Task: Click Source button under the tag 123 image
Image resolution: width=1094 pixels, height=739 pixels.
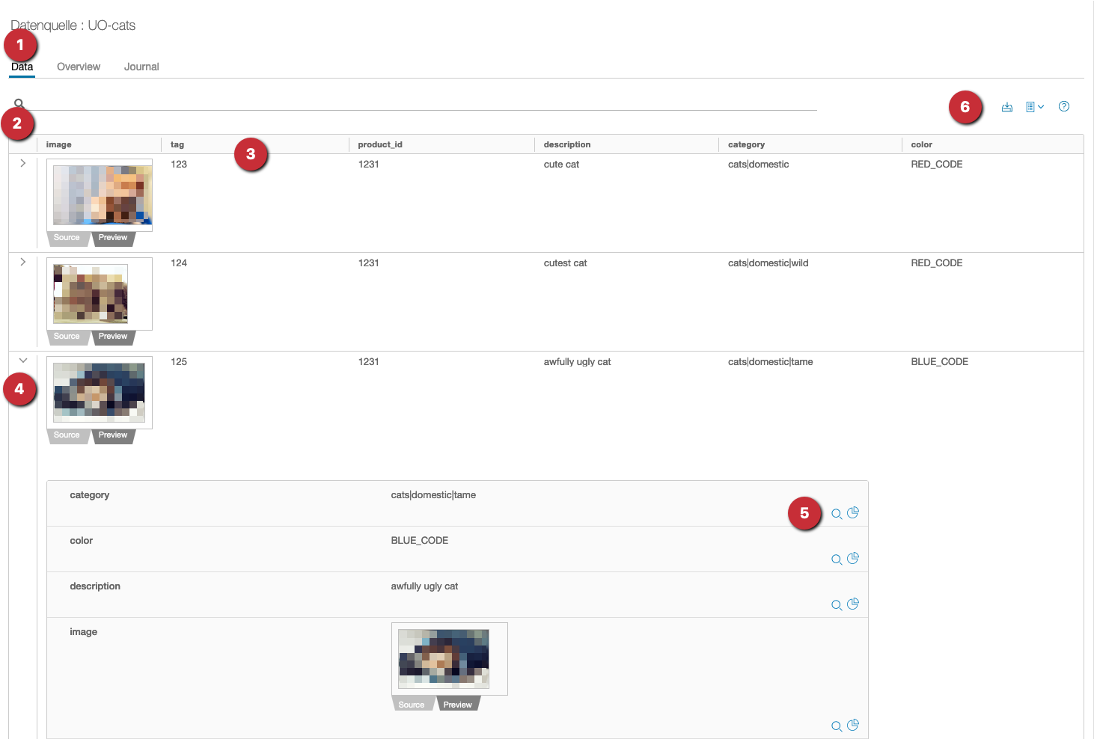Action: (67, 238)
